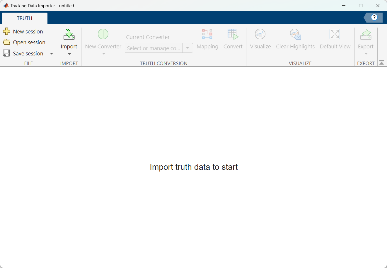Expand the arrow beneath New Converter
The image size is (387, 268).
pos(103,54)
